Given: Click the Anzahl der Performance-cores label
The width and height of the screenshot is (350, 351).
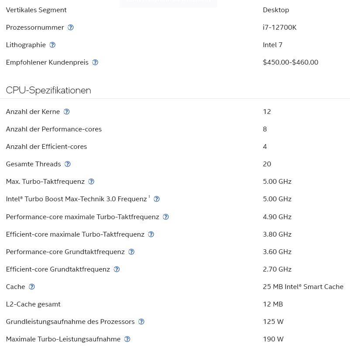Looking at the screenshot, I should [x=54, y=129].
